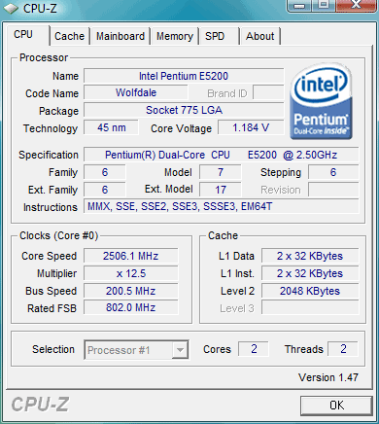
Task: Open the Mainboard tab
Action: (x=121, y=36)
